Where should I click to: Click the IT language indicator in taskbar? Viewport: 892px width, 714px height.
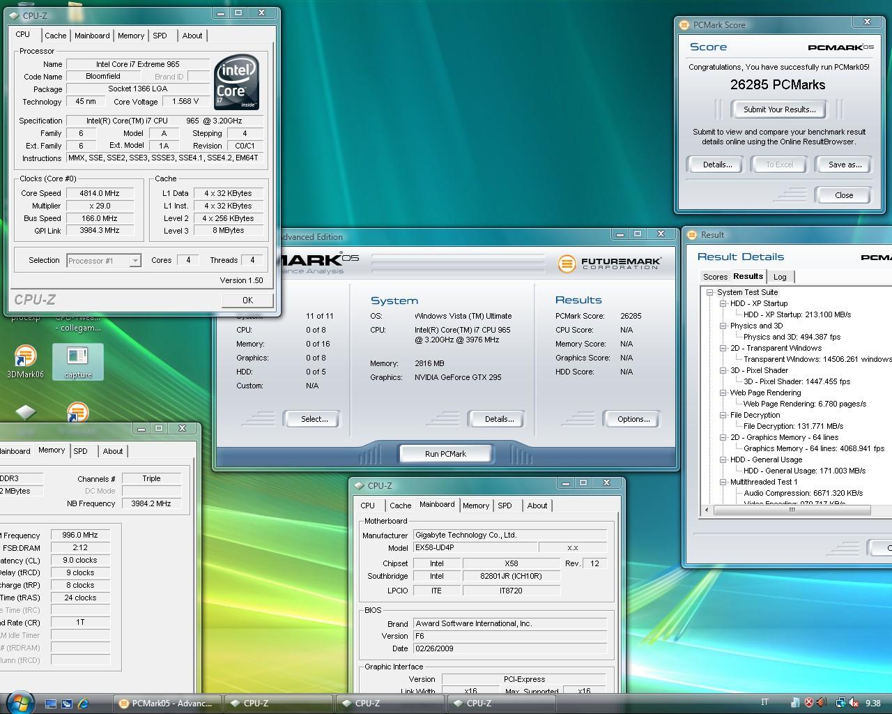click(x=764, y=703)
